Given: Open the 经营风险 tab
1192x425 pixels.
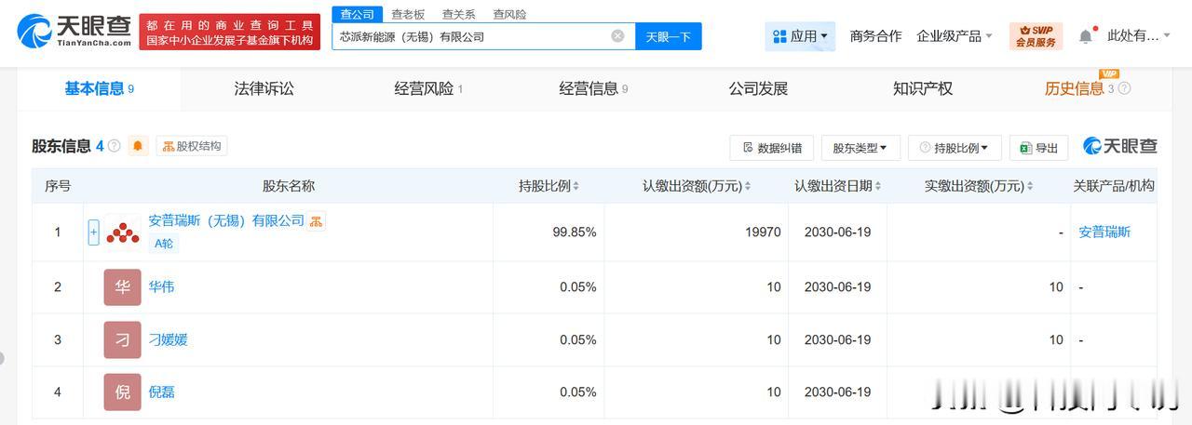Looking at the screenshot, I should 428,88.
